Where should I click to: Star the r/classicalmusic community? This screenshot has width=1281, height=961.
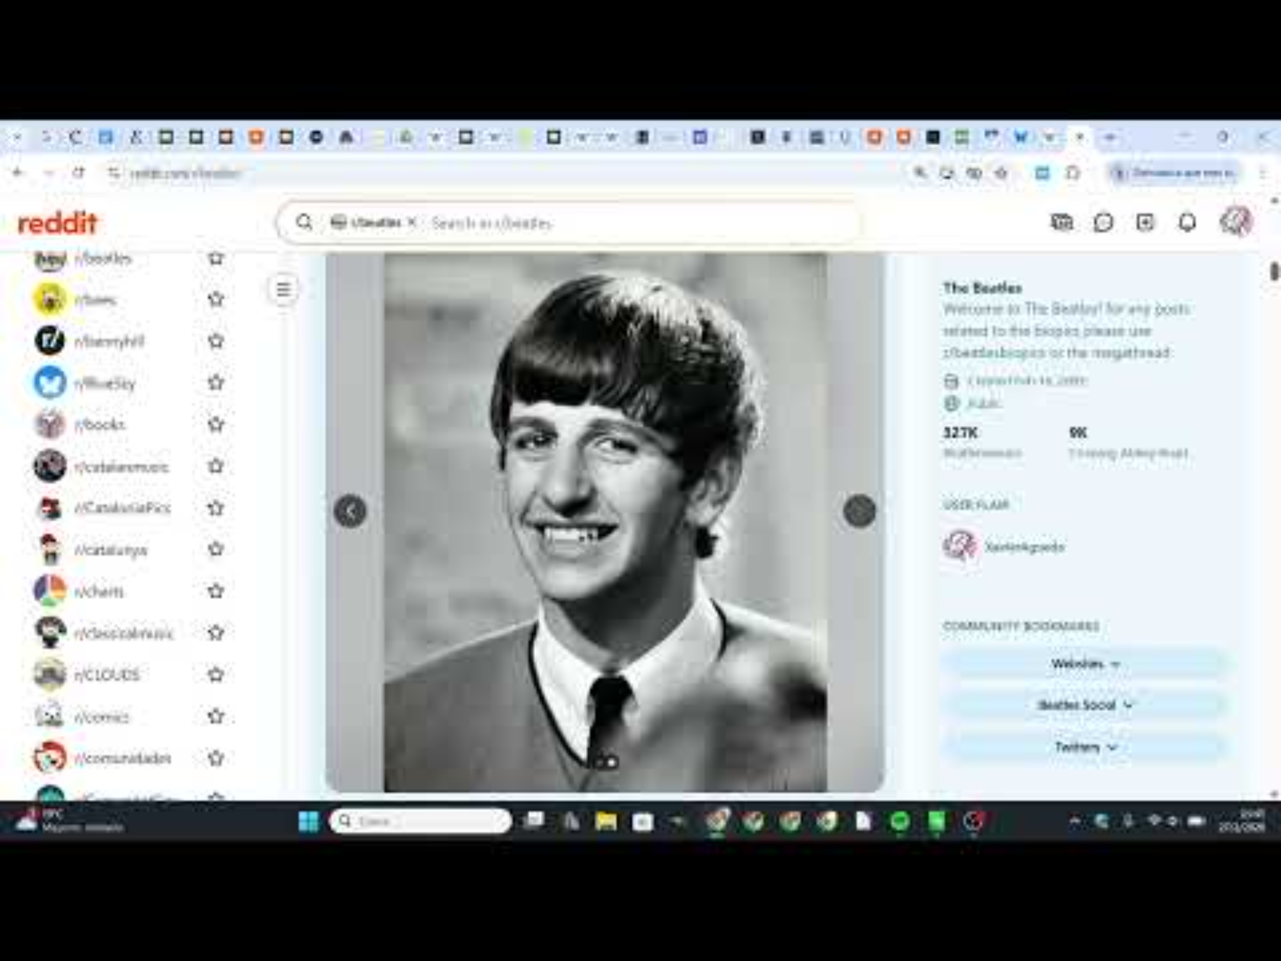216,632
